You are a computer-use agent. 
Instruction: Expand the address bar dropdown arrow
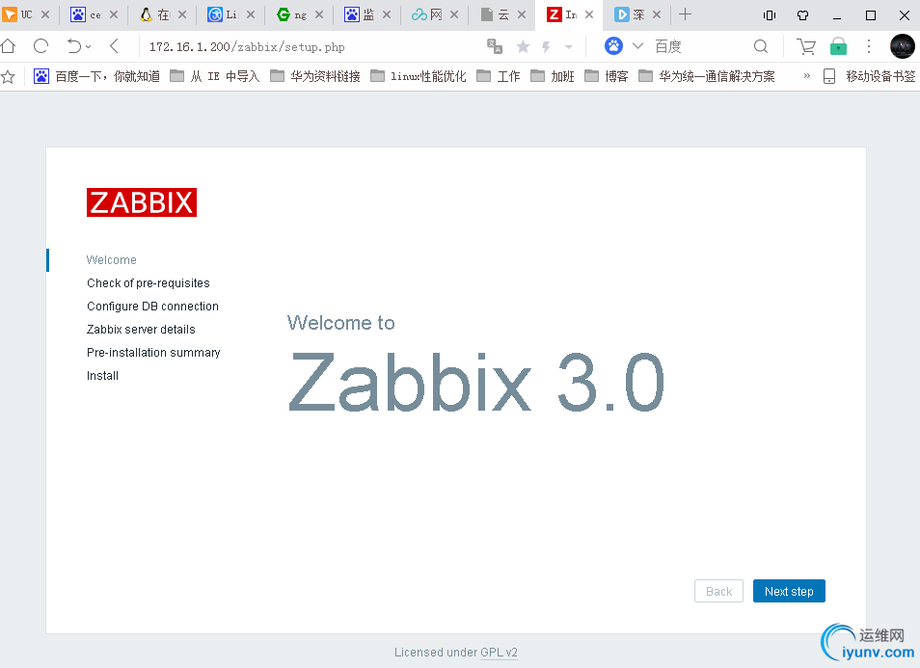569,46
